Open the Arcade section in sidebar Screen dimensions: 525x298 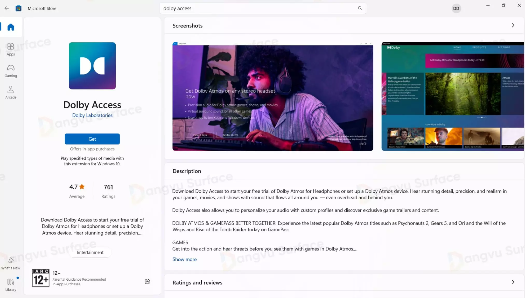[x=11, y=92]
